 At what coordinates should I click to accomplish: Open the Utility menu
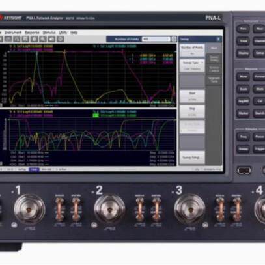click(63, 33)
